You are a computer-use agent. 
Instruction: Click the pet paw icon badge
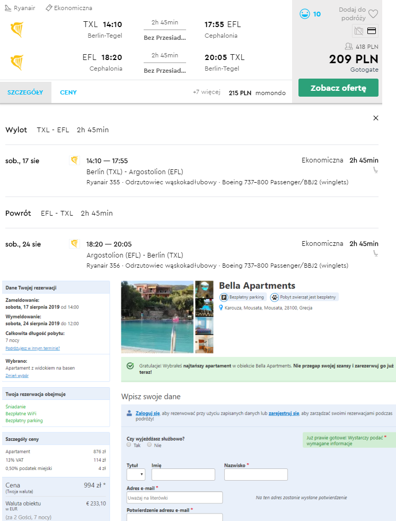click(274, 297)
